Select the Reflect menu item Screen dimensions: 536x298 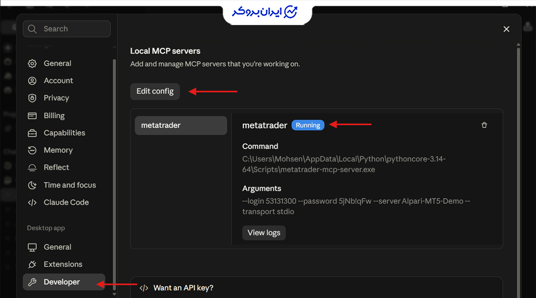click(x=64, y=167)
